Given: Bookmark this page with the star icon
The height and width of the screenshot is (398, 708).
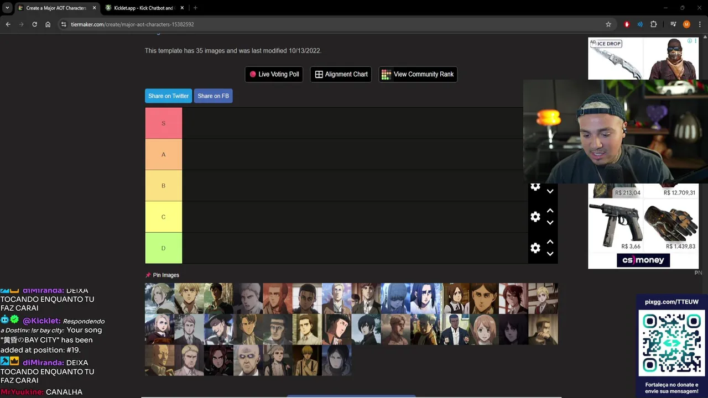Looking at the screenshot, I should click(x=608, y=24).
